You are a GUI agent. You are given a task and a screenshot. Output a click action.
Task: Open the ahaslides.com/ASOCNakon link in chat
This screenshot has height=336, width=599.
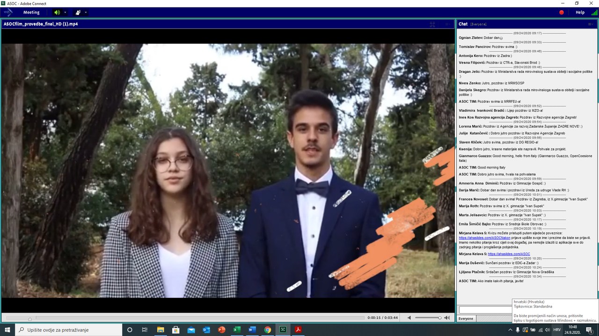coord(478,238)
